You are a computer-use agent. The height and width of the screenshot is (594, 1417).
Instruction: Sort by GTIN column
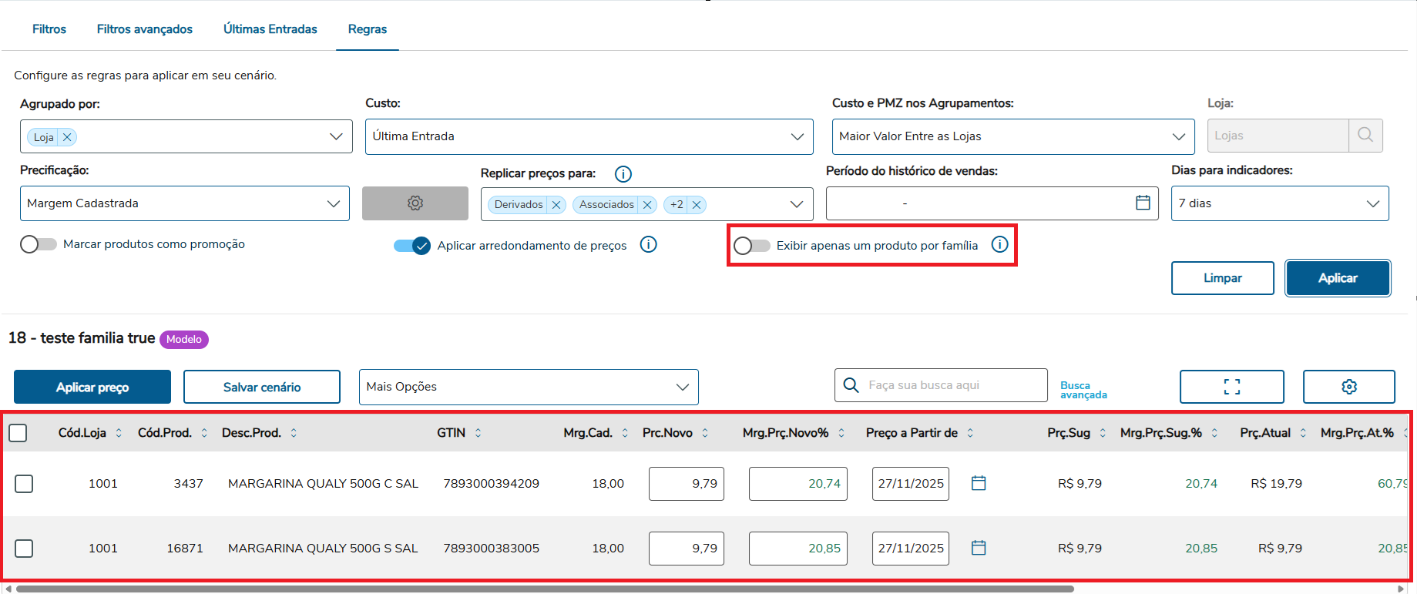coord(478,433)
